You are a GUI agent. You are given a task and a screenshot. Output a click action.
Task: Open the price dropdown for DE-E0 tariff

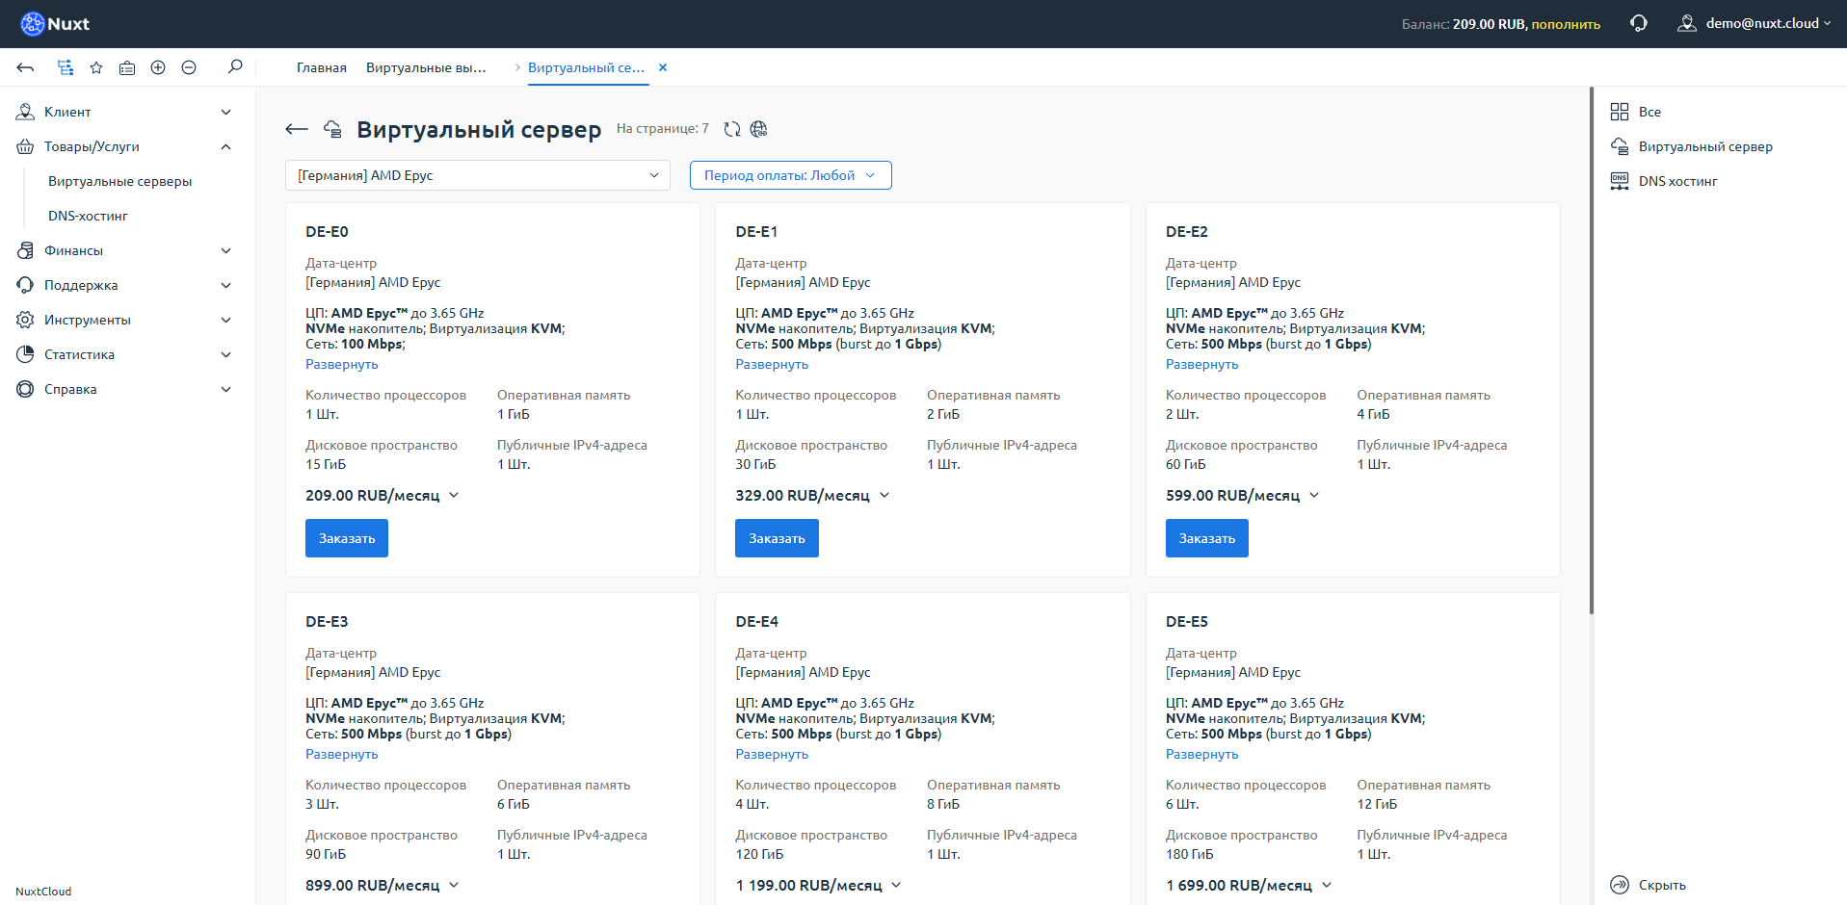[x=453, y=495]
